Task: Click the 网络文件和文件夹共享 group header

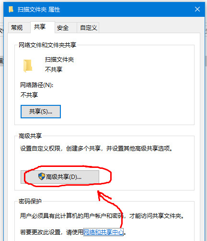Action: pos(47,45)
